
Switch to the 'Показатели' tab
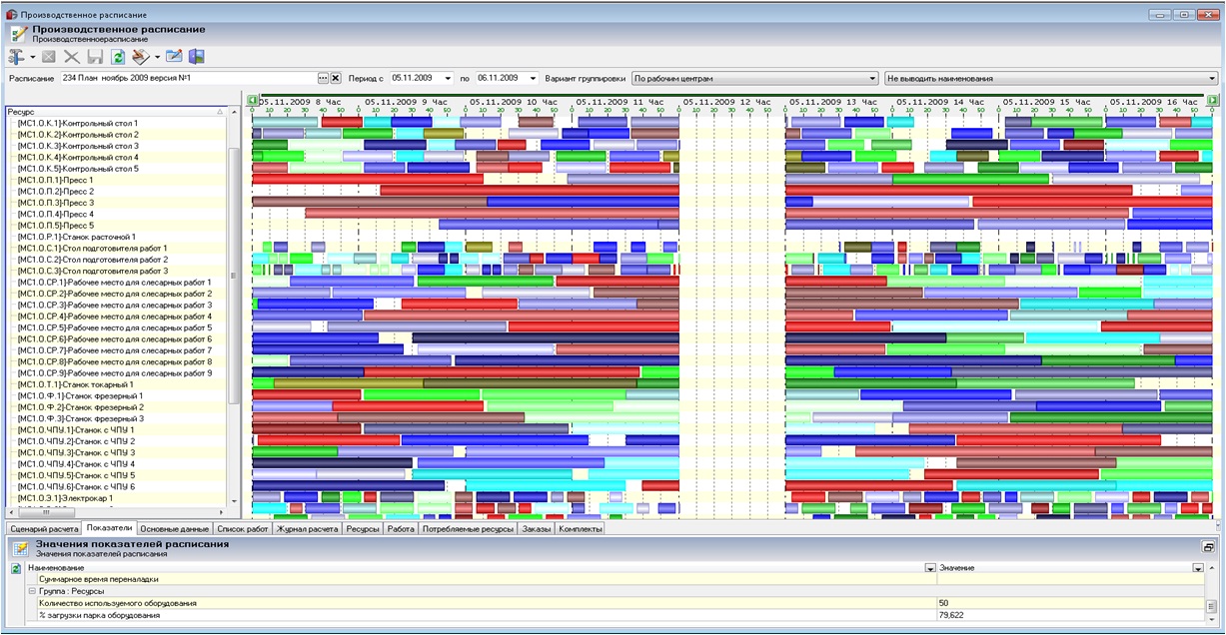(x=109, y=528)
